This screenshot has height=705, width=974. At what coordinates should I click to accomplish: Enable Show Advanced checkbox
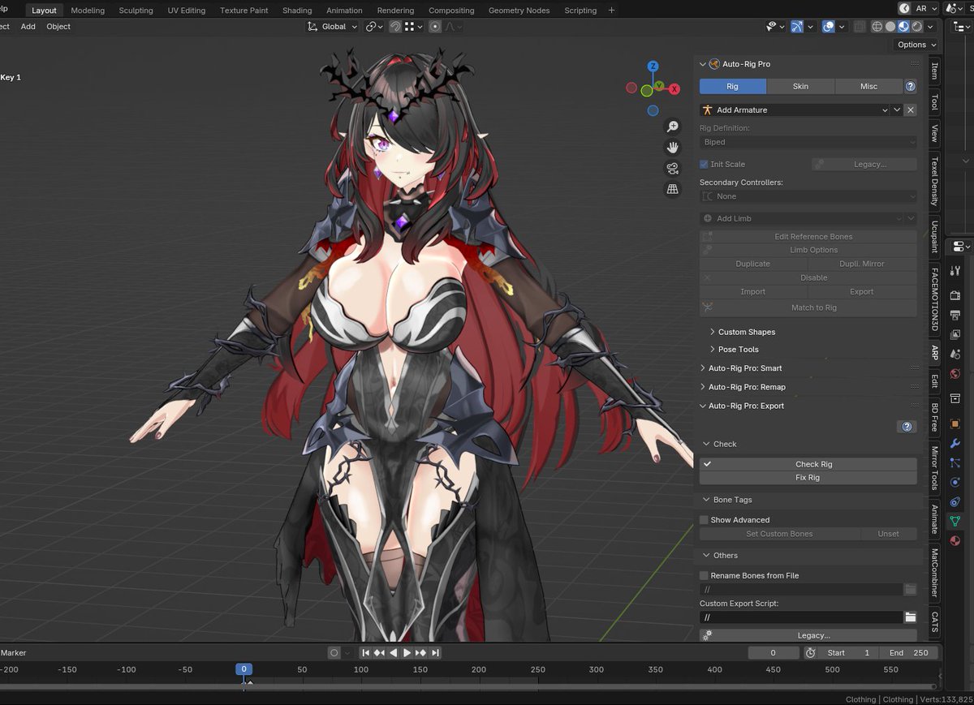point(704,520)
